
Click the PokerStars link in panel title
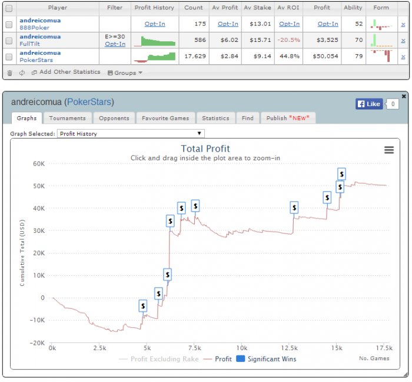tap(89, 102)
